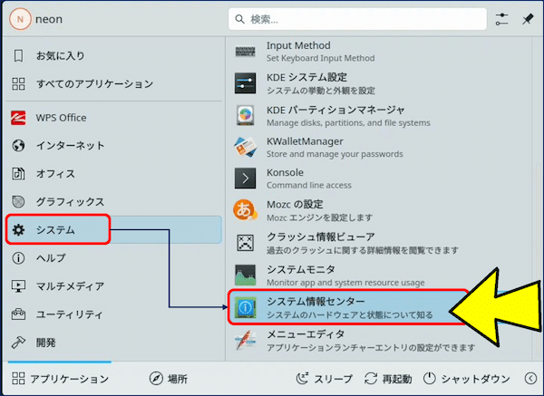Pin the launcher menu open
This screenshot has height=396, width=544.
(528, 19)
